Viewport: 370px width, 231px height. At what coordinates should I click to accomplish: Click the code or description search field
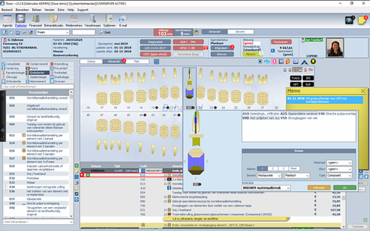coord(38,86)
